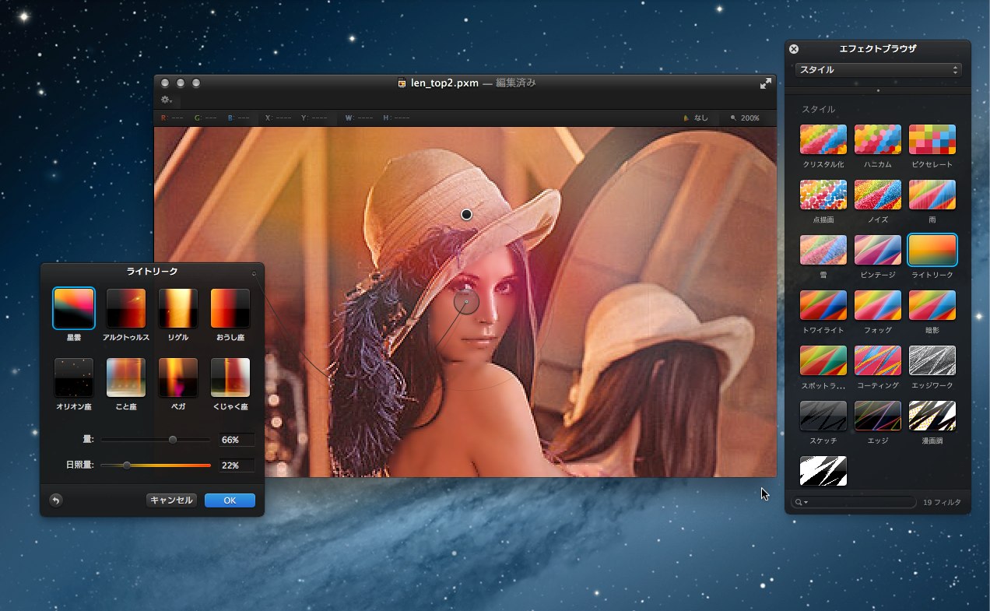The width and height of the screenshot is (990, 611).
Task: Select the クリスタル化 effect thumbnail
Action: coord(823,140)
